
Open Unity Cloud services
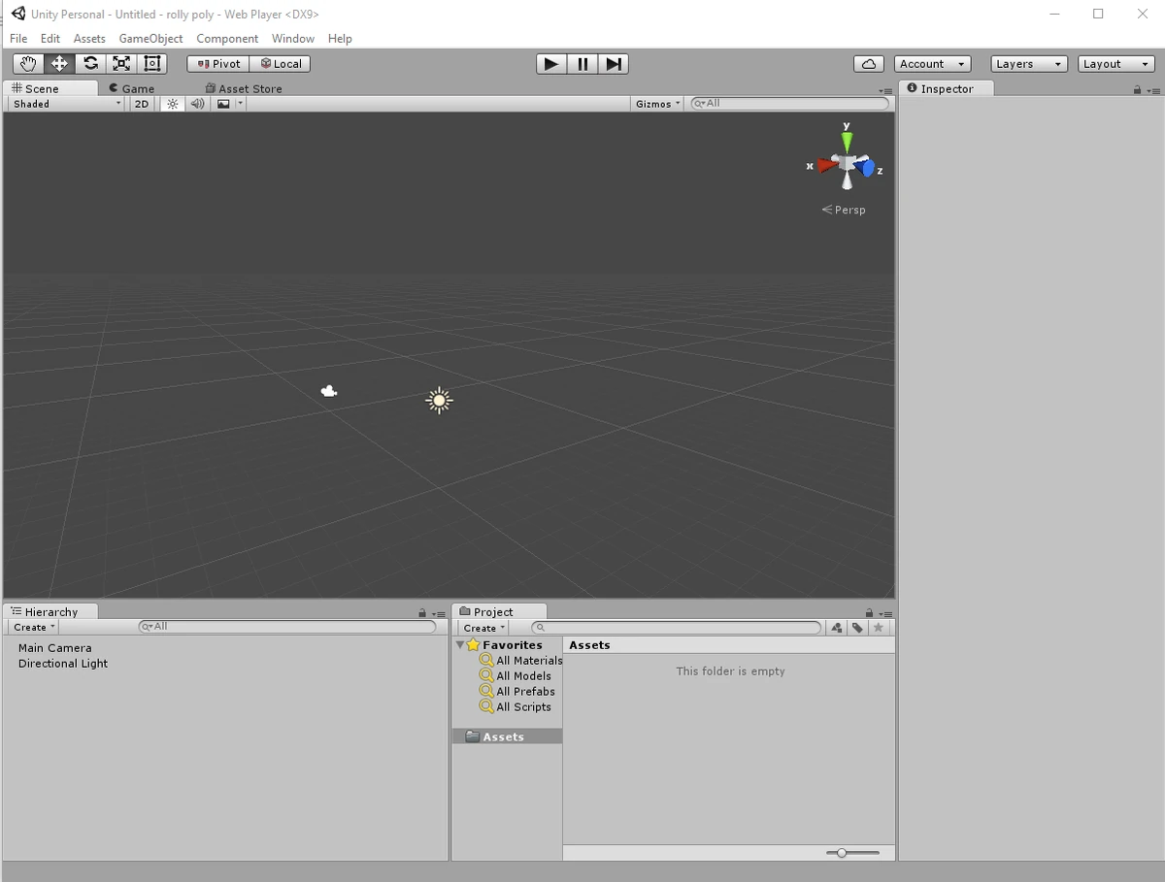pos(868,63)
